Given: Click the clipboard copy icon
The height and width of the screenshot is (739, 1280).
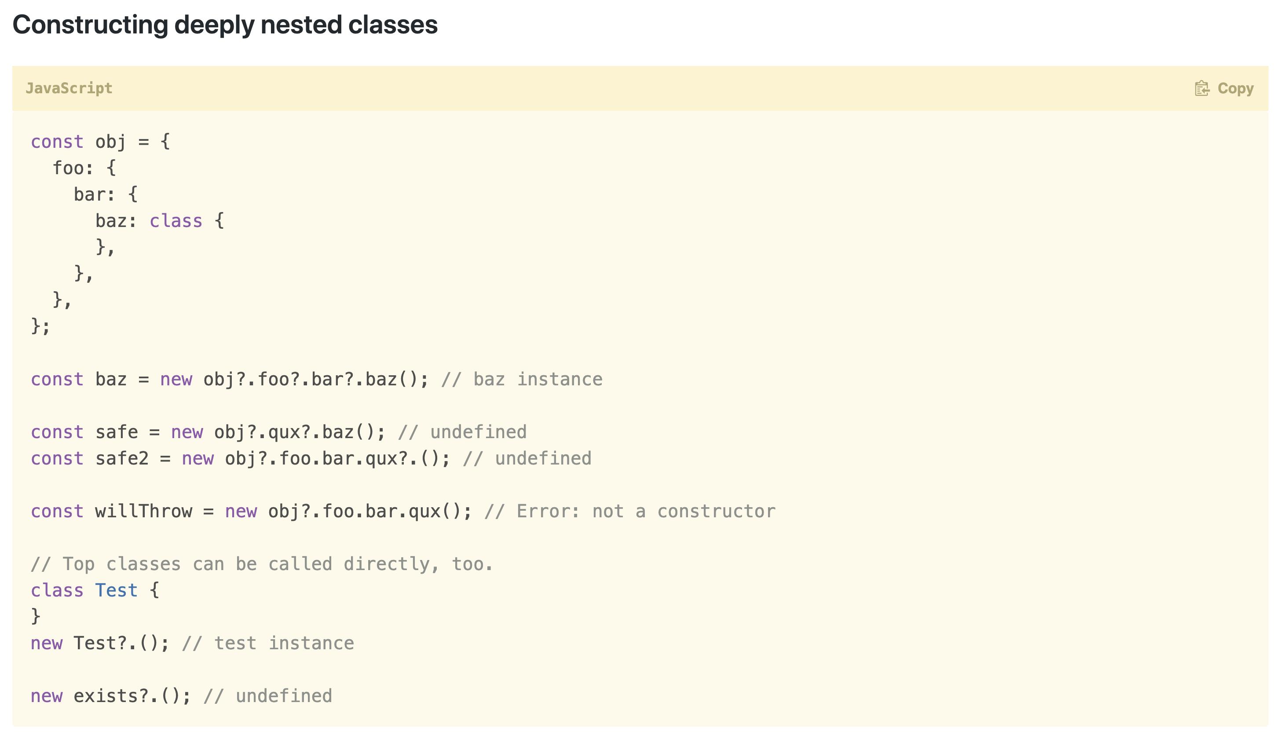Looking at the screenshot, I should tap(1201, 88).
